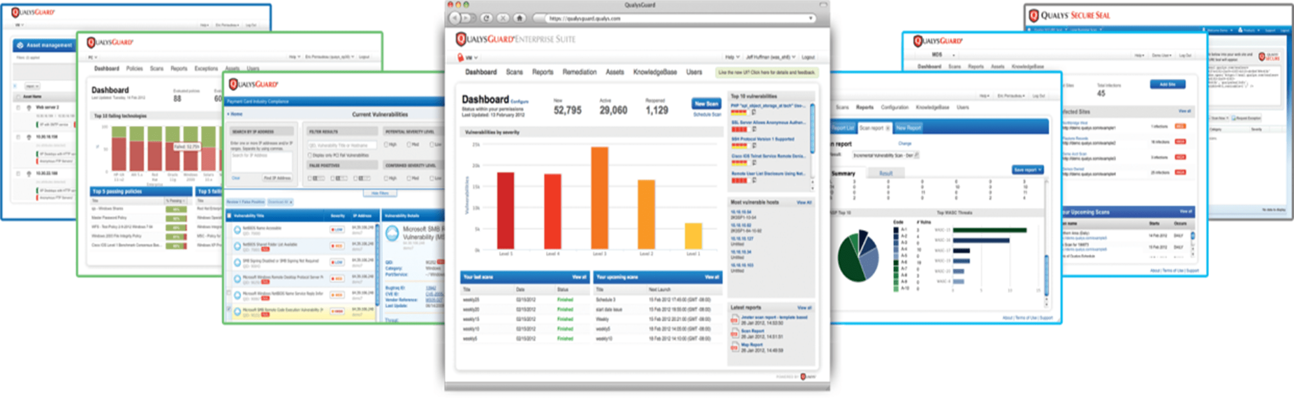Click the Level 1 yellow severity bar
Screen dimensions: 1294x398
[x=693, y=236]
